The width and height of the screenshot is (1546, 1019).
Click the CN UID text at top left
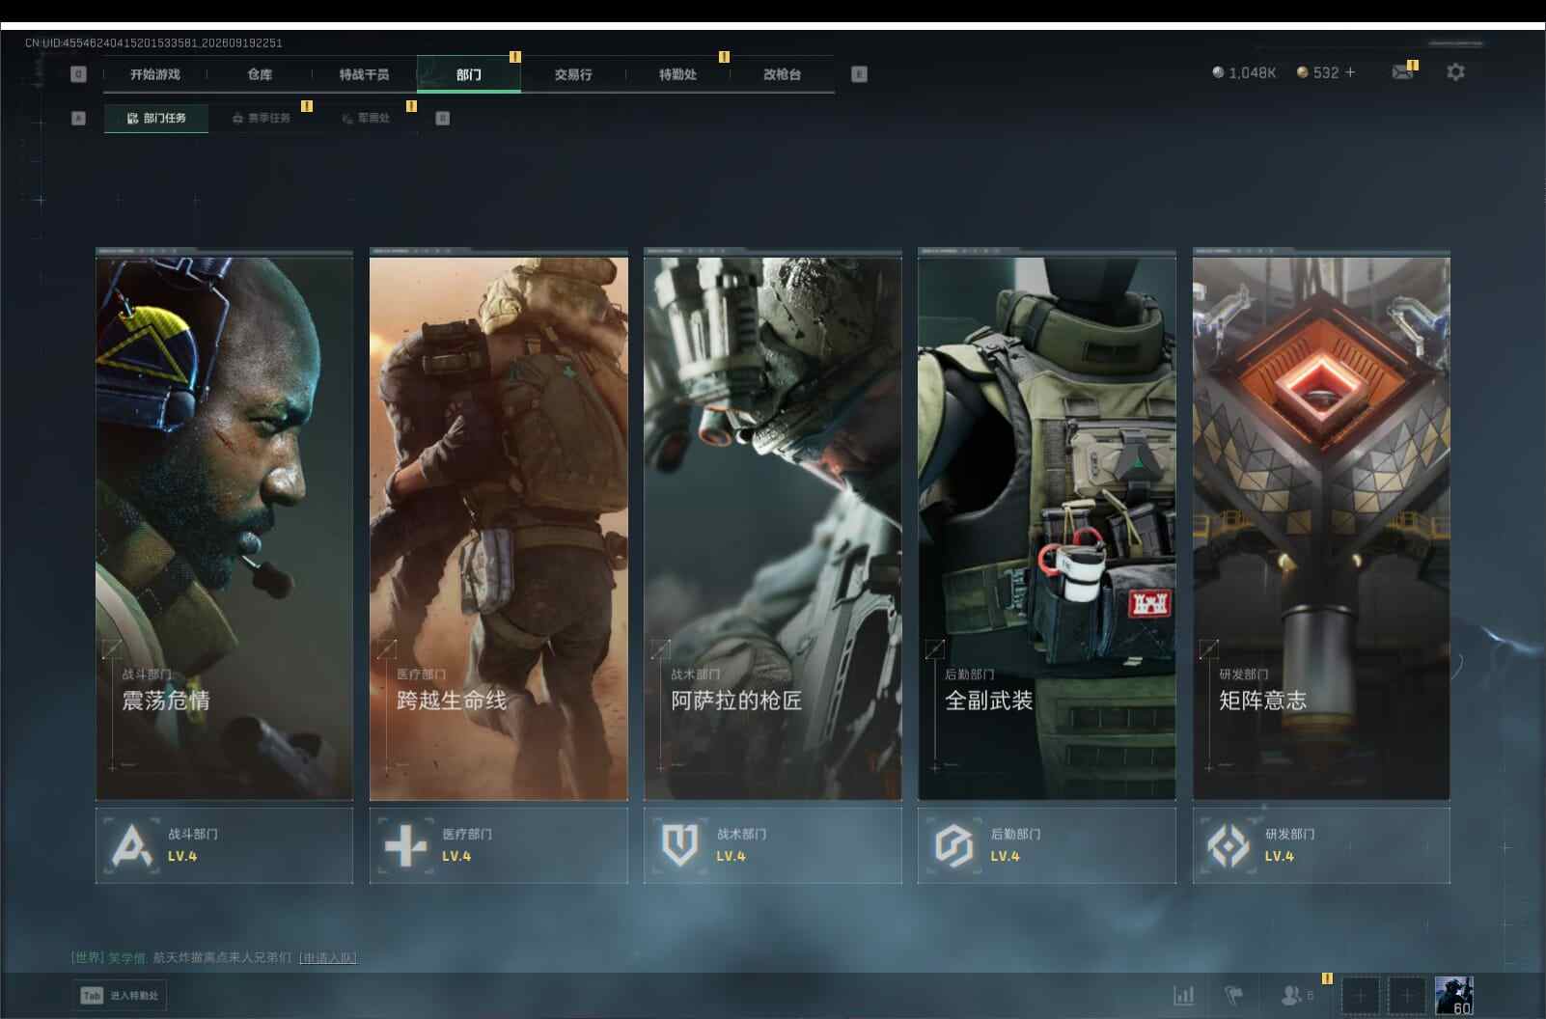point(153,43)
